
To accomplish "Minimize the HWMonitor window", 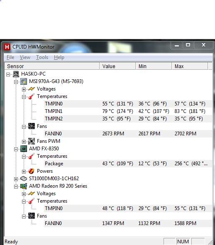I will click(x=177, y=45).
